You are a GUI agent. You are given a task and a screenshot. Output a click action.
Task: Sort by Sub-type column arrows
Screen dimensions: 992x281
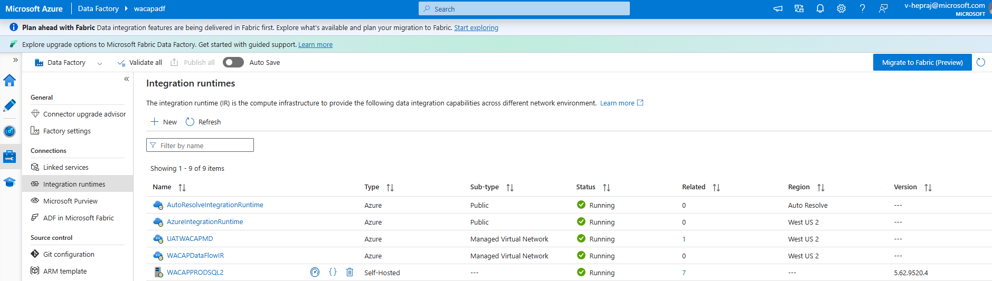(510, 187)
